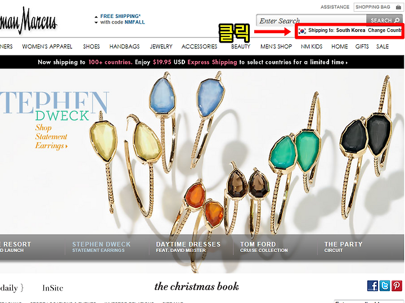This screenshot has height=303, width=405.
Task: Open the Twitter icon link
Action: 385,286
